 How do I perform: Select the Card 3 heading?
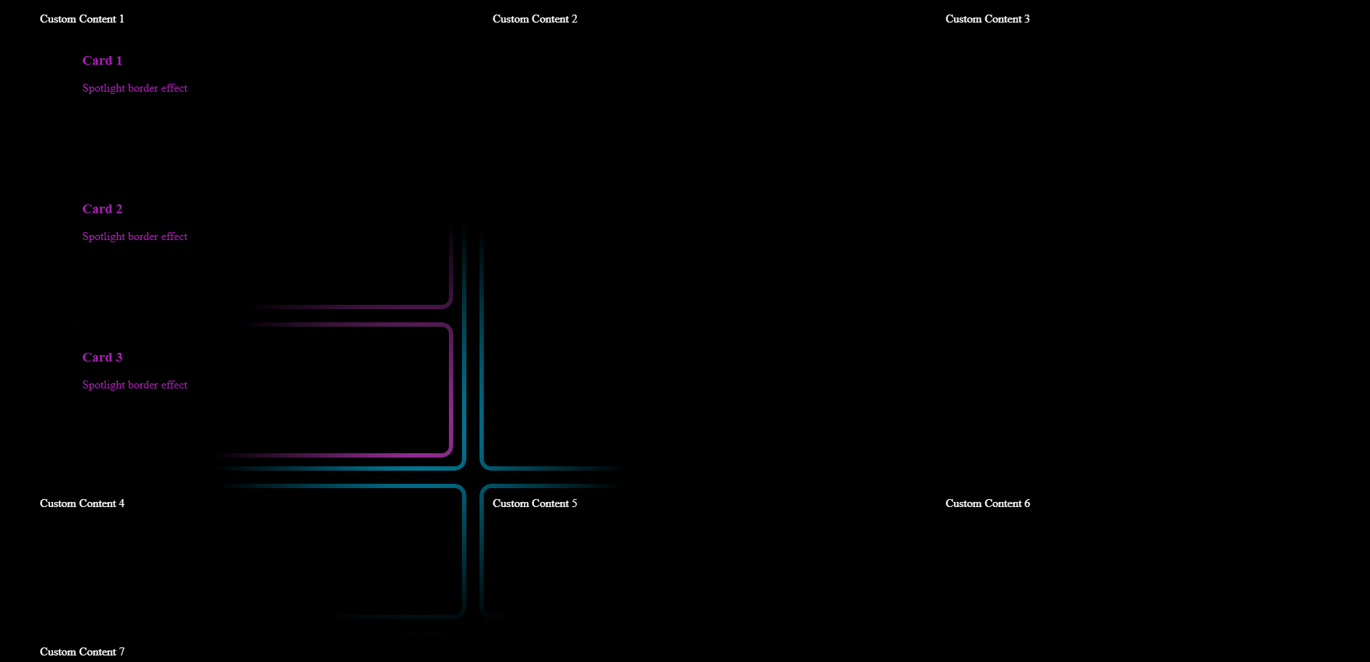(x=103, y=357)
